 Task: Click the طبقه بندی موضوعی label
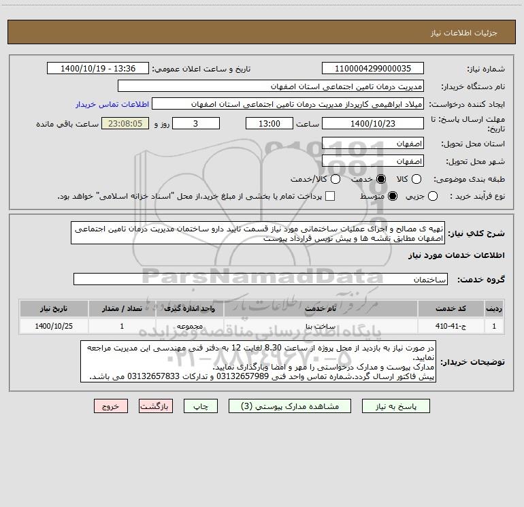469,180
